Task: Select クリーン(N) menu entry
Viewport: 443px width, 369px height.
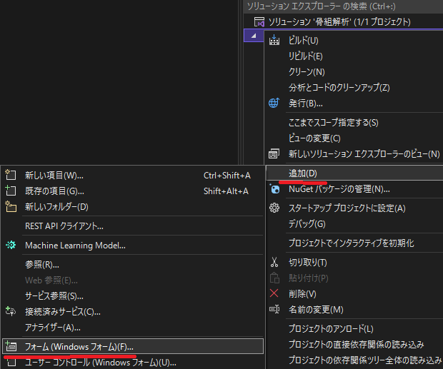Action: (x=307, y=71)
